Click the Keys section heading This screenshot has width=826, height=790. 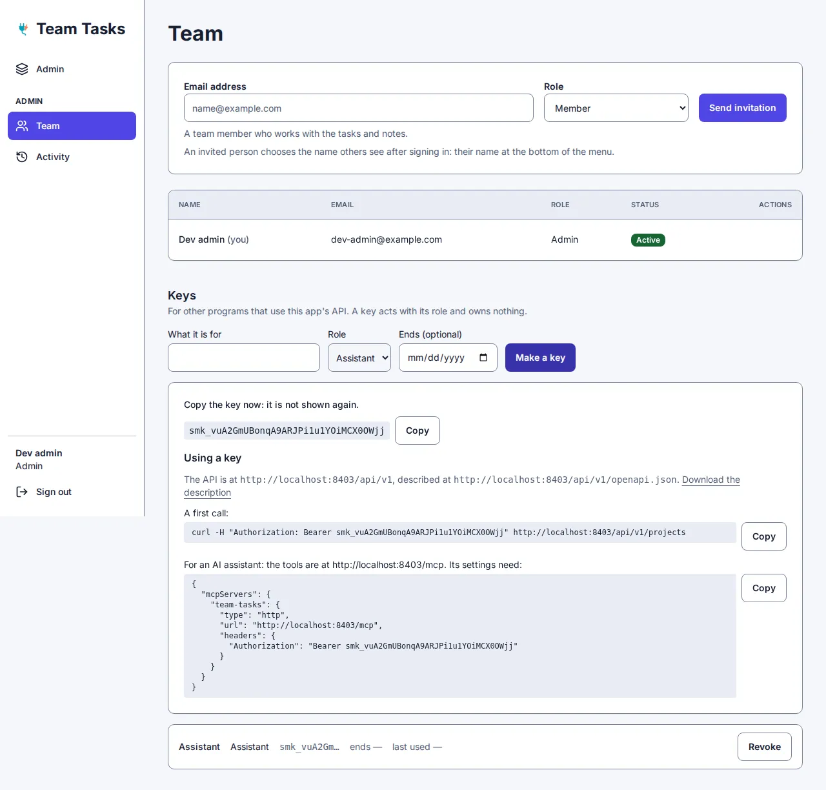pos(182,296)
